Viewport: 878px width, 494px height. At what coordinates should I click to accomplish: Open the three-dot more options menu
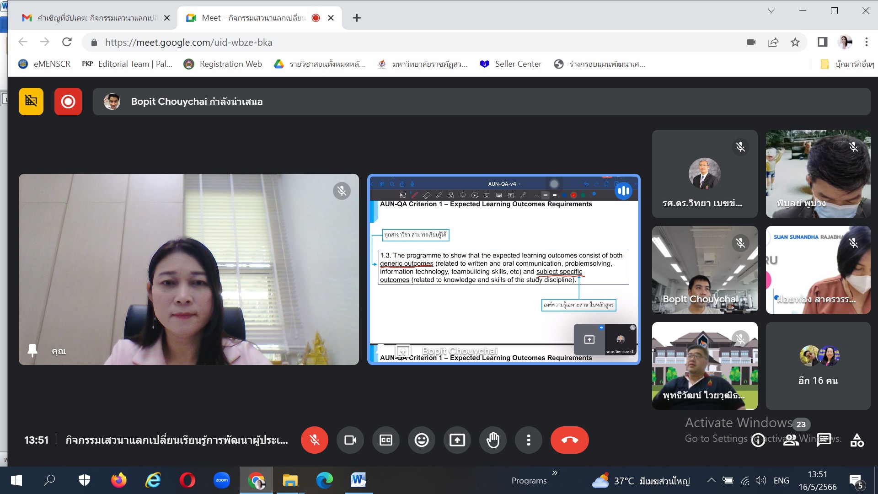click(x=528, y=440)
